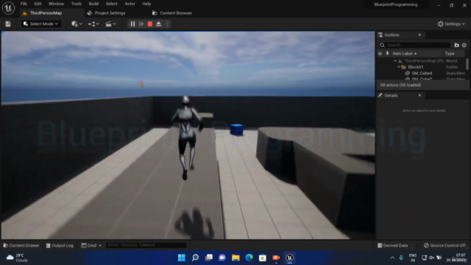Click the Outliner search field
471x265 pixels.
click(415, 45)
